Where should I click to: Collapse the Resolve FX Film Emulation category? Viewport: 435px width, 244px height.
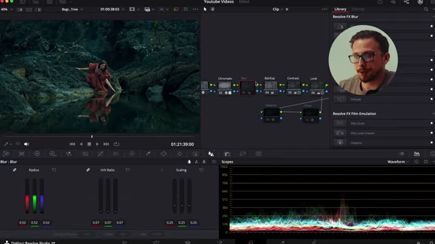tap(433, 114)
